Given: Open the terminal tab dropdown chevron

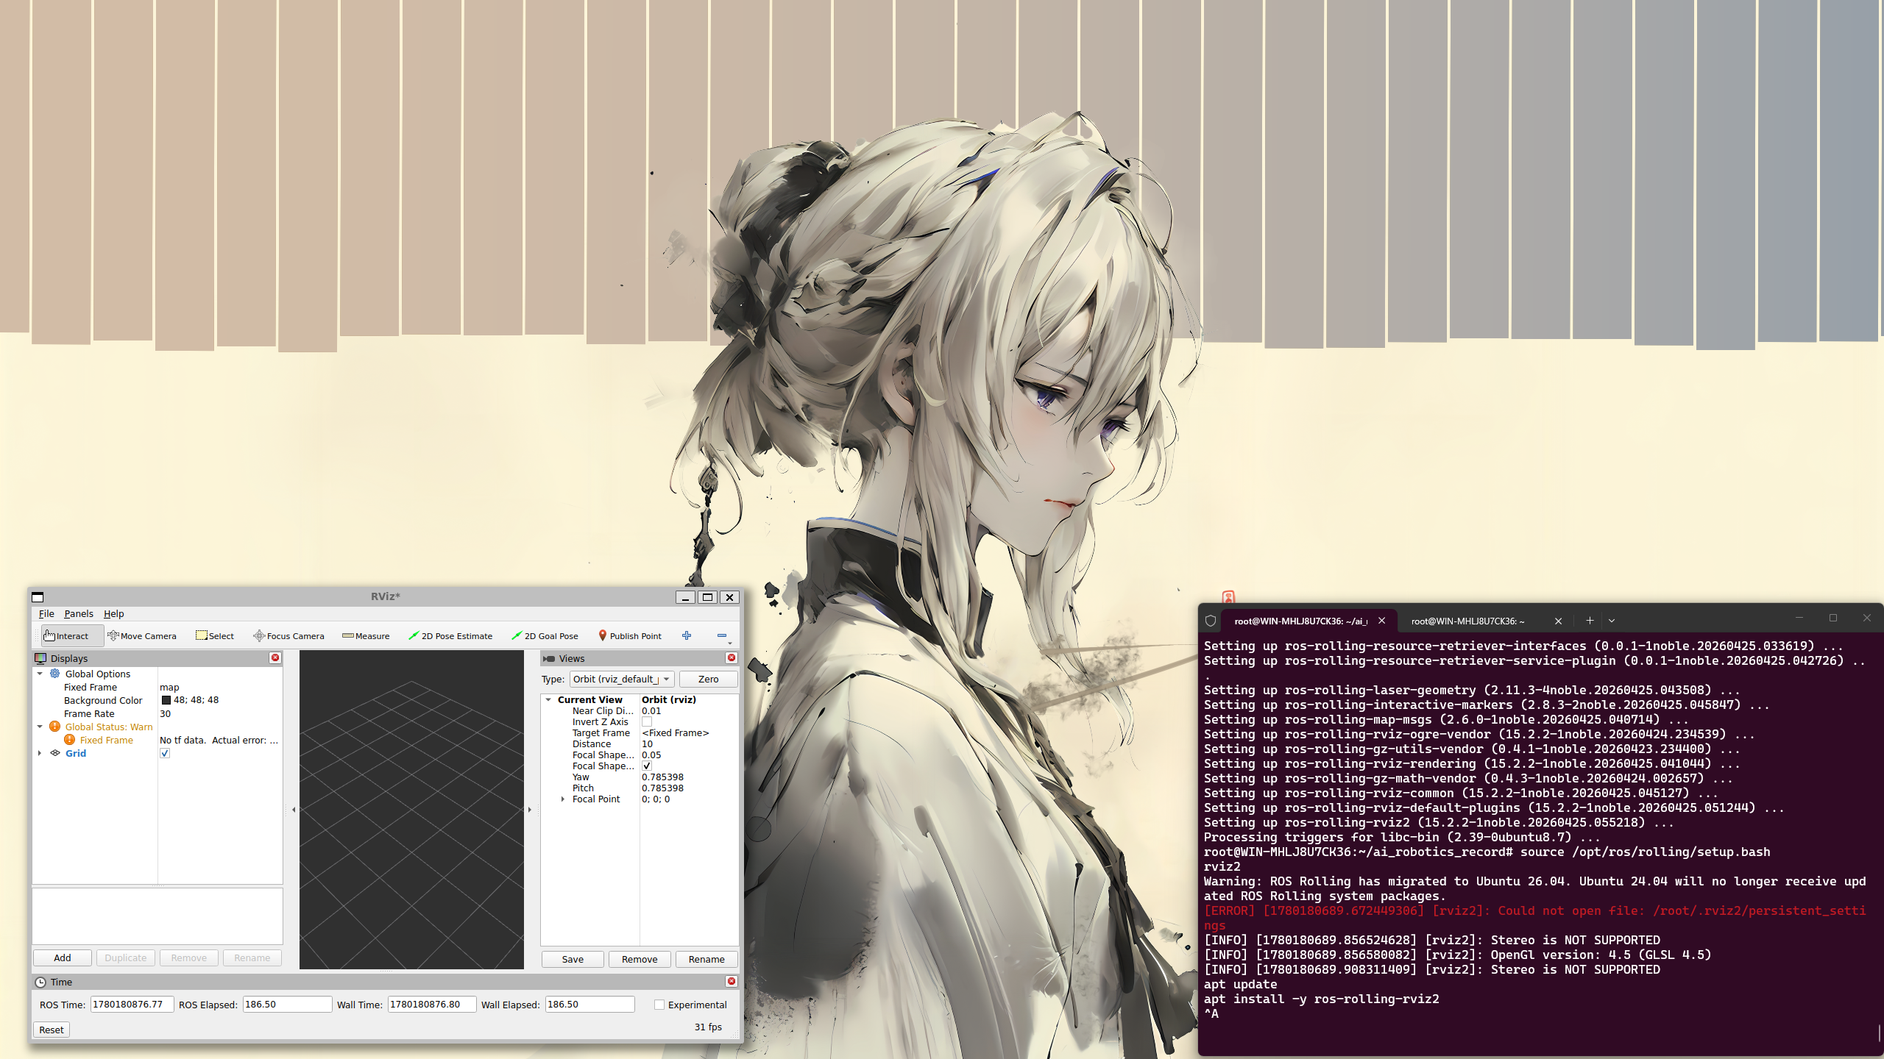Looking at the screenshot, I should click(x=1612, y=621).
